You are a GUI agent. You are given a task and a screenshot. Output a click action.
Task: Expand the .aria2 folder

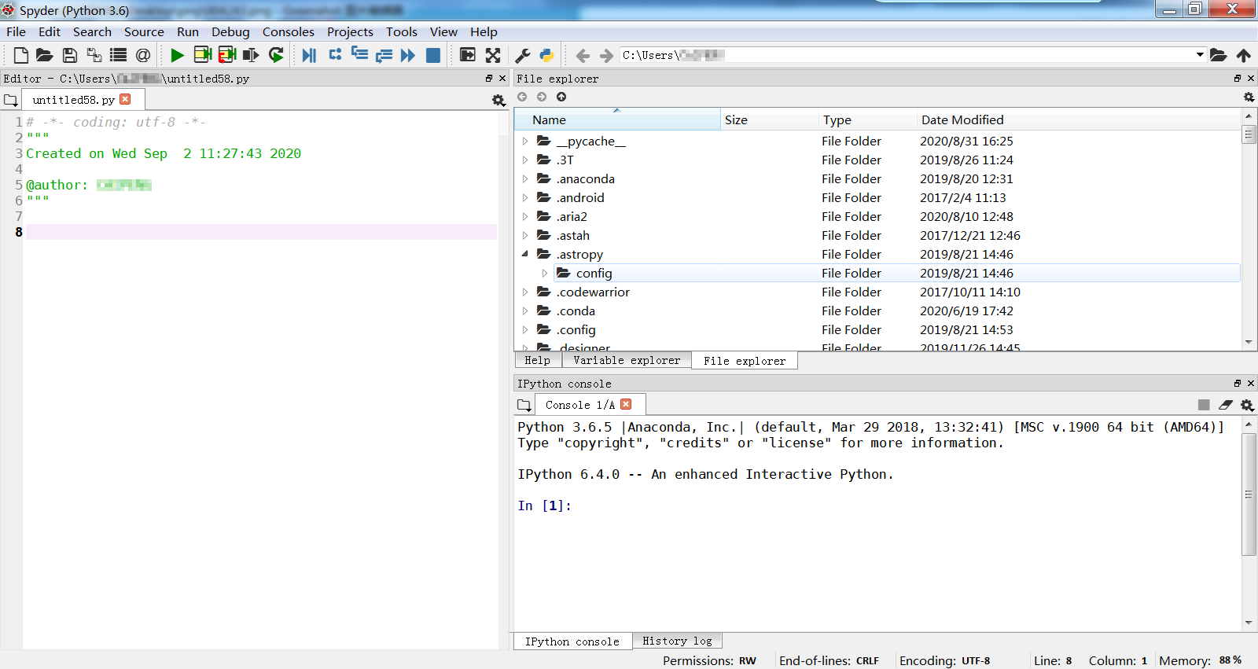click(x=525, y=217)
